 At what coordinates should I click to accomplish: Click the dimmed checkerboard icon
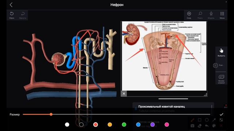(221, 120)
